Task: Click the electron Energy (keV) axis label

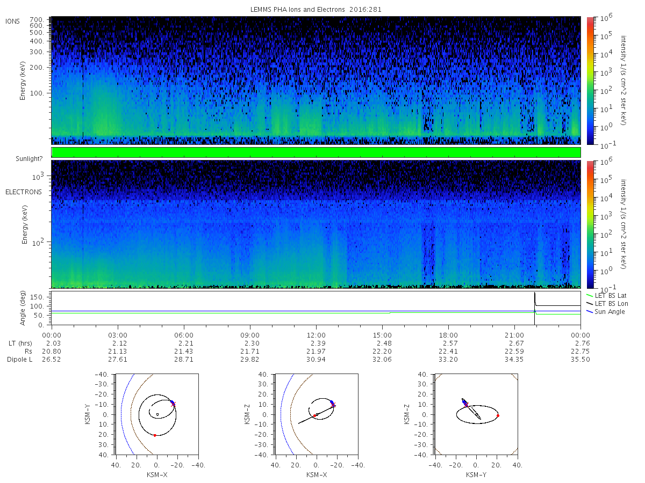Action: click(24, 224)
